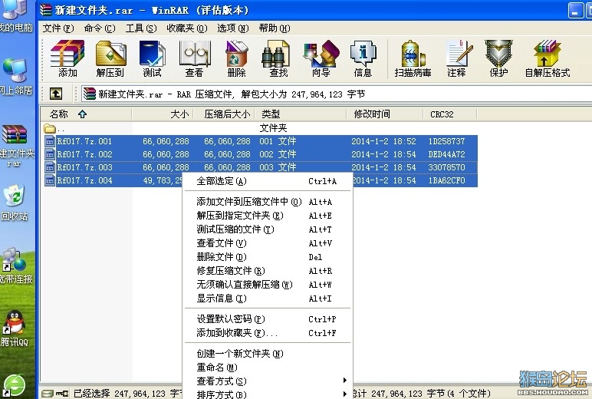Click CRC32 value DED44A72
The width and height of the screenshot is (592, 399).
click(x=446, y=154)
